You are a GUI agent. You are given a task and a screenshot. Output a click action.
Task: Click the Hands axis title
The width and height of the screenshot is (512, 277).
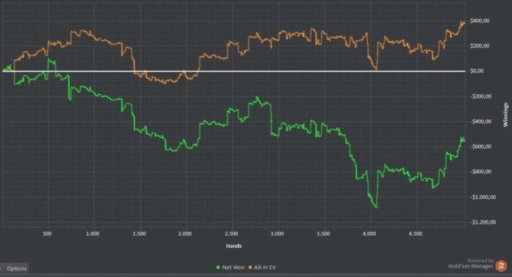coord(234,246)
